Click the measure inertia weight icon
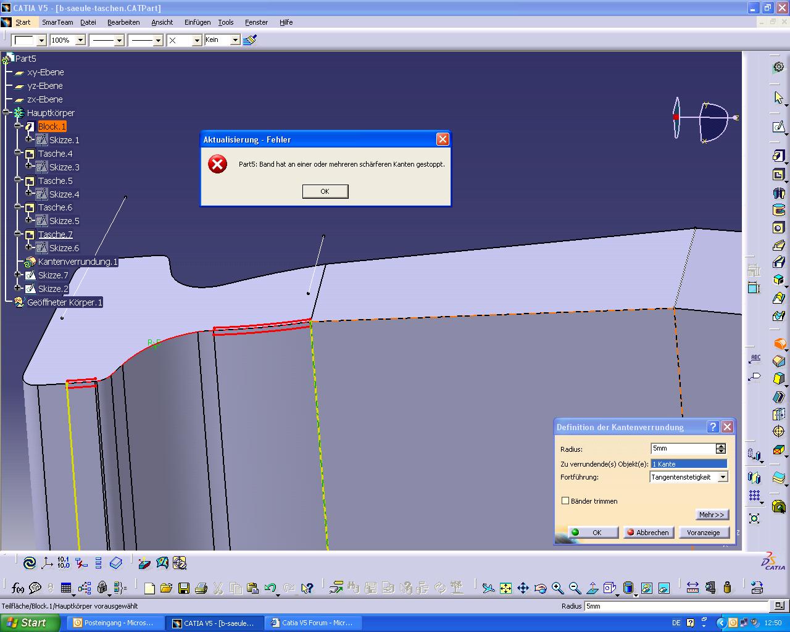The width and height of the screenshot is (790, 632). (727, 588)
